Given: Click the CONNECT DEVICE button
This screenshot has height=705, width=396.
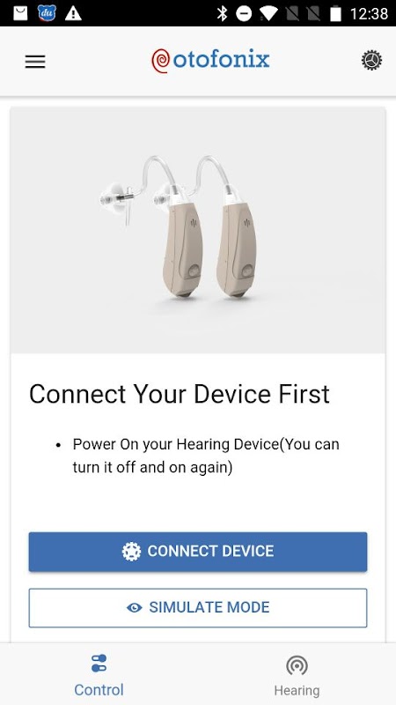Looking at the screenshot, I should coord(198,552).
